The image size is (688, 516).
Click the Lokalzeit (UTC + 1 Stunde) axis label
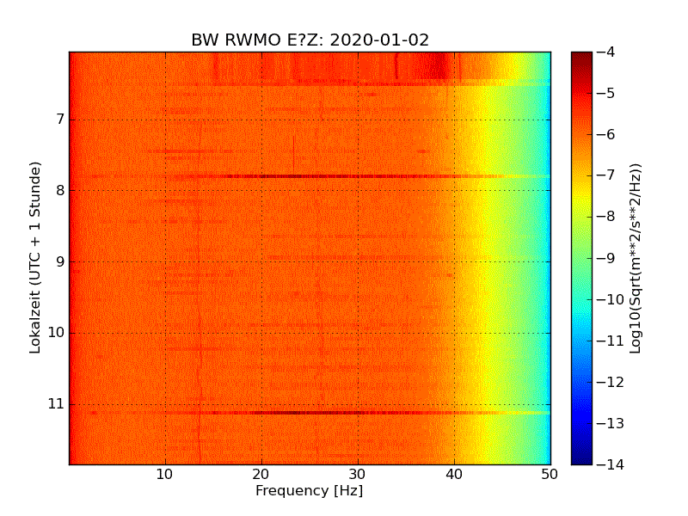tap(35, 258)
